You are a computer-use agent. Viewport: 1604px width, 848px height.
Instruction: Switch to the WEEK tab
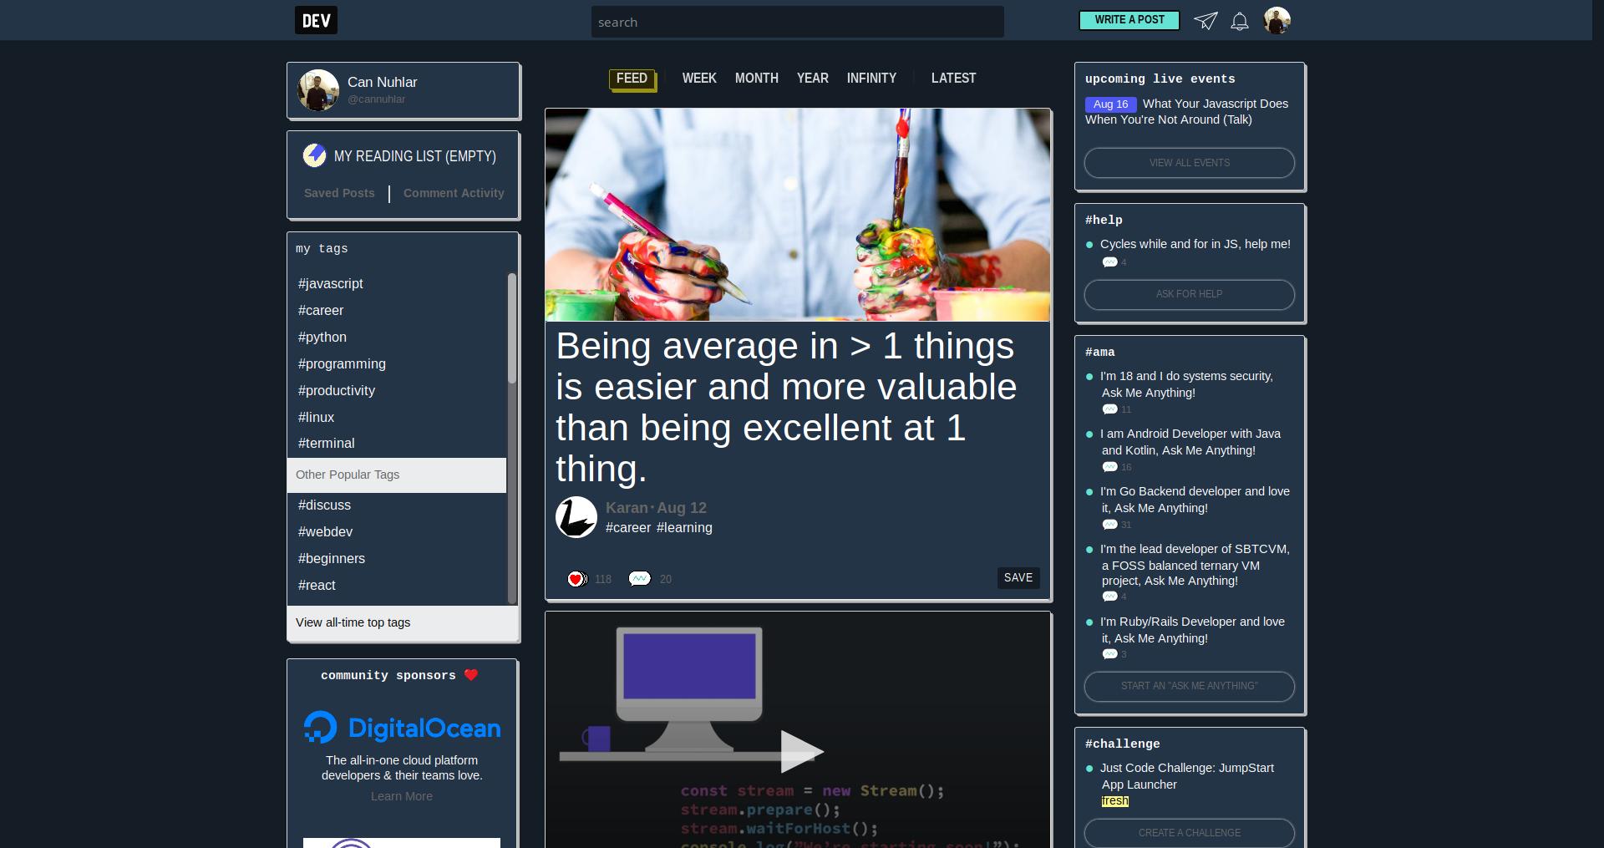coord(699,78)
